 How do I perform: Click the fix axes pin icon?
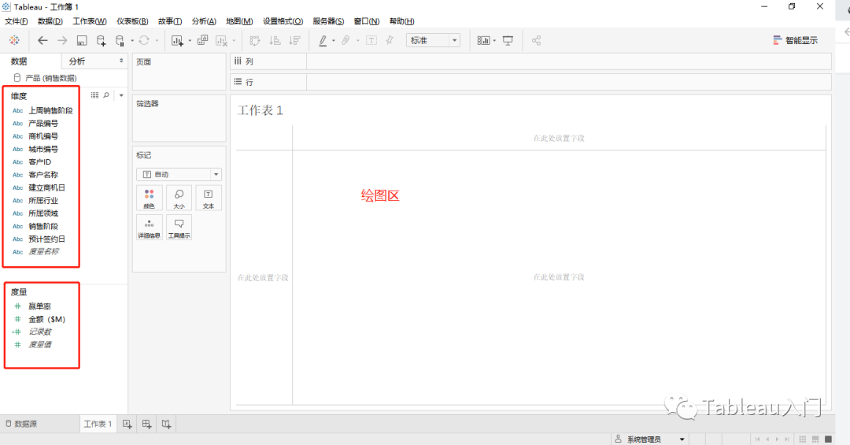[x=390, y=40]
